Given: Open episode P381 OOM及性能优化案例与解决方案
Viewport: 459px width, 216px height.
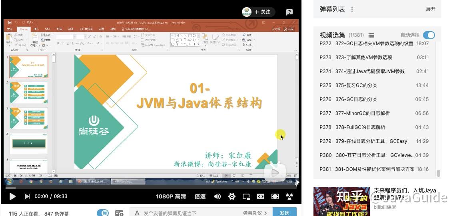Looking at the screenshot, I should [374, 169].
